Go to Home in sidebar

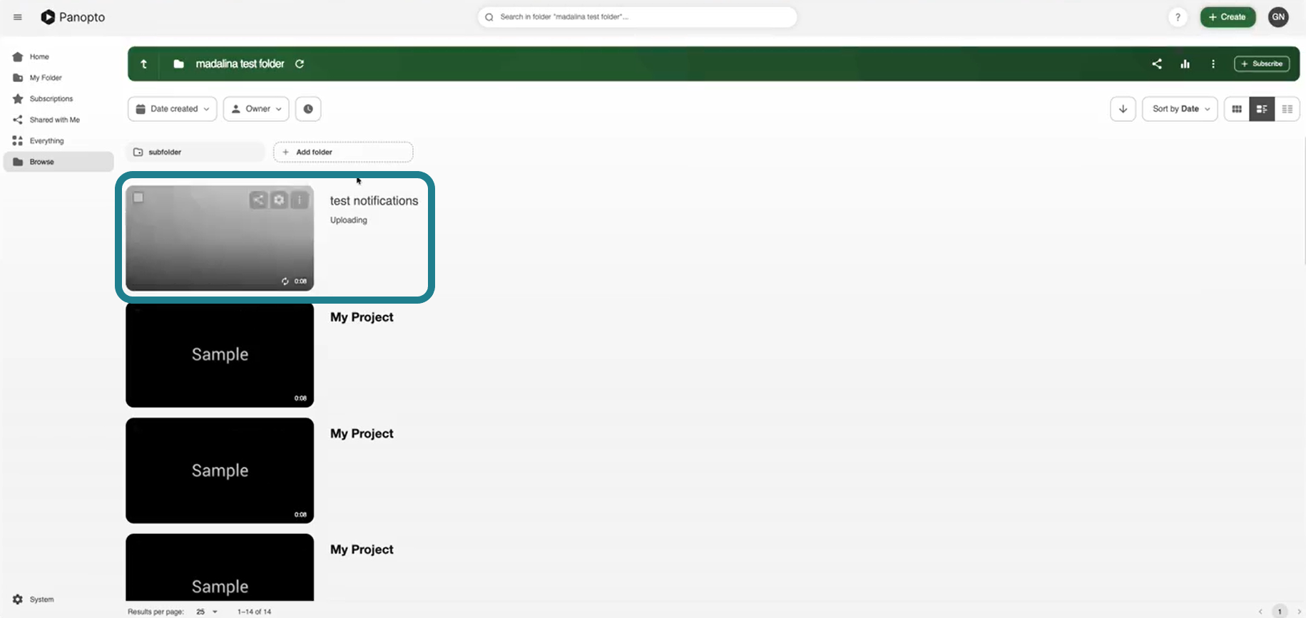[58, 57]
